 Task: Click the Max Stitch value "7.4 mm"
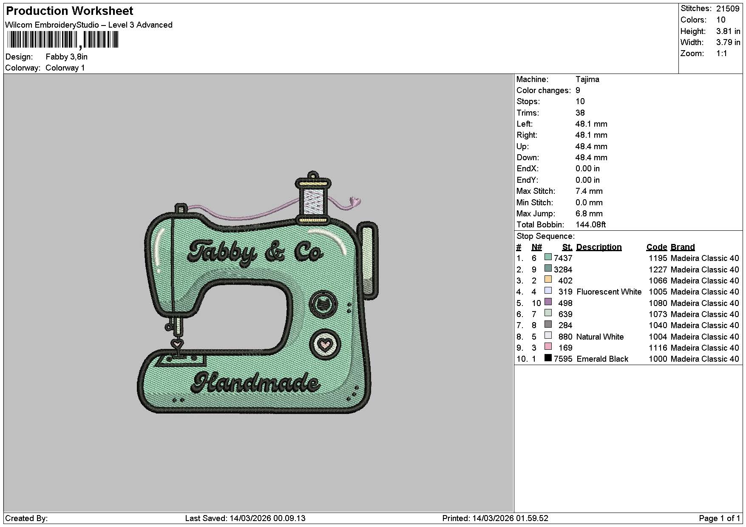coord(589,191)
